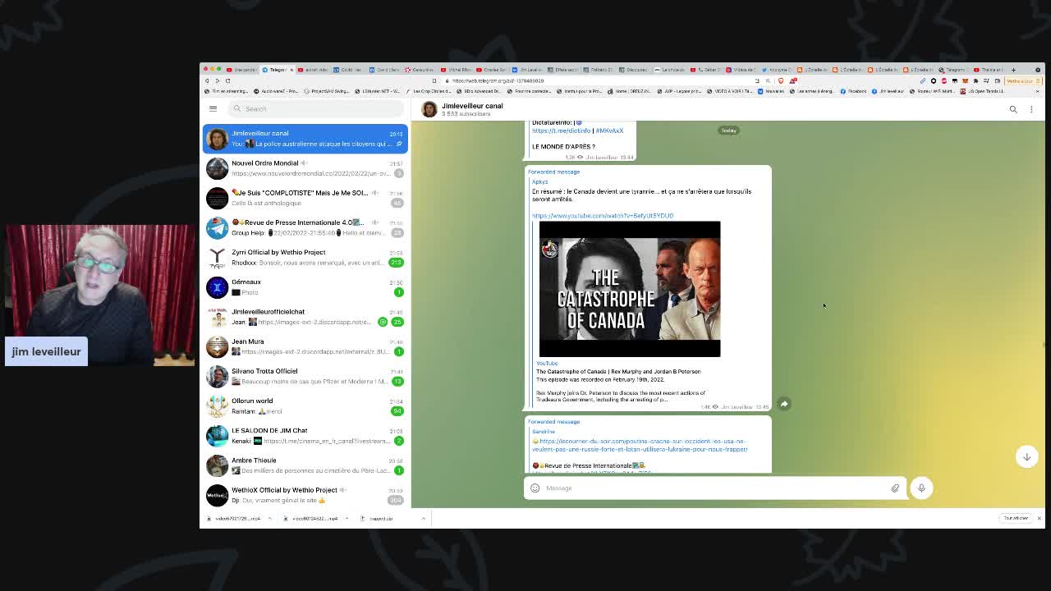Open the t.me/dictinfo link in the top message
Screen dimensions: 1051x591
click(561, 131)
